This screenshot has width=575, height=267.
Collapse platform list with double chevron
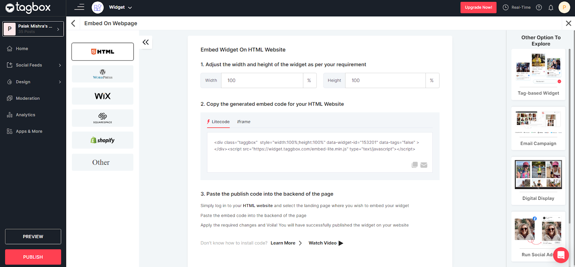point(146,42)
